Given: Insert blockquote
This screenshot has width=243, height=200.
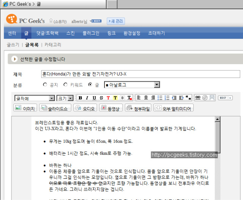Looking at the screenshot, I should [188, 98].
